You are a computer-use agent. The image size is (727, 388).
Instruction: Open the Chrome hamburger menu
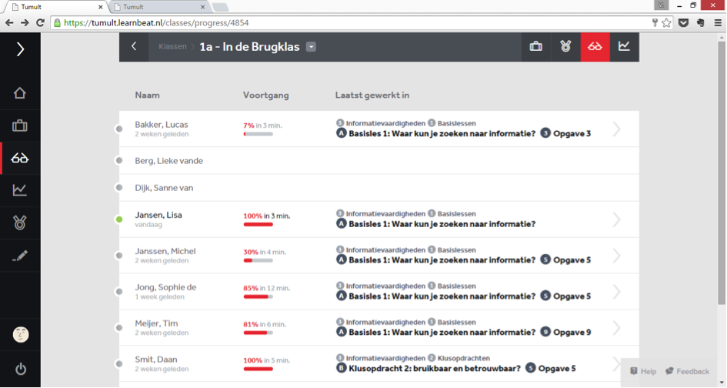[x=718, y=23]
